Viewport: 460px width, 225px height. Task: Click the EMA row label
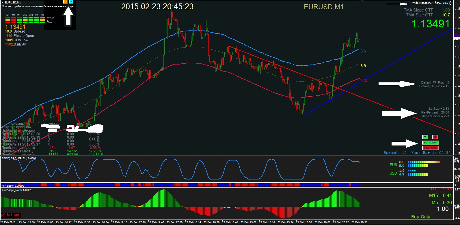click(49, 22)
